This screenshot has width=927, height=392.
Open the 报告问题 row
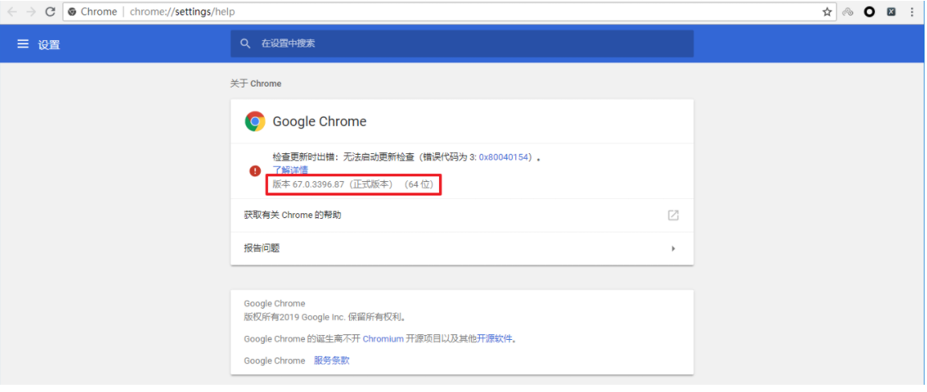(461, 249)
